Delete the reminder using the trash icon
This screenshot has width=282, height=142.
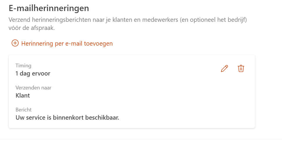[x=241, y=69]
